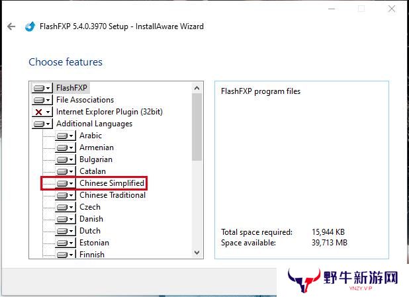Open the Estonian language install dropdown

click(66, 243)
